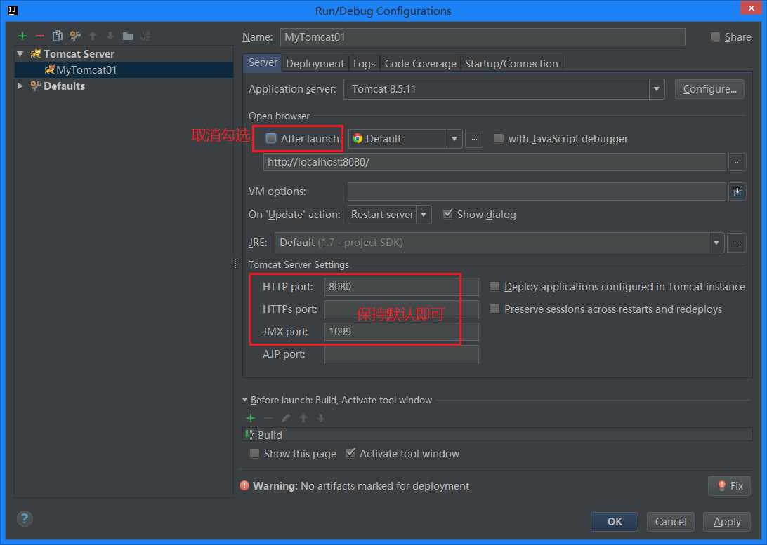
Task: Sort configurations alphabetically
Action: (x=145, y=36)
